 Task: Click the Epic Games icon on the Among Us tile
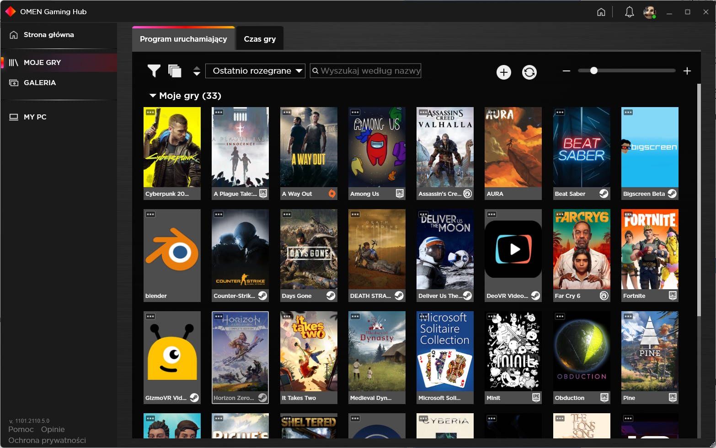(x=400, y=194)
